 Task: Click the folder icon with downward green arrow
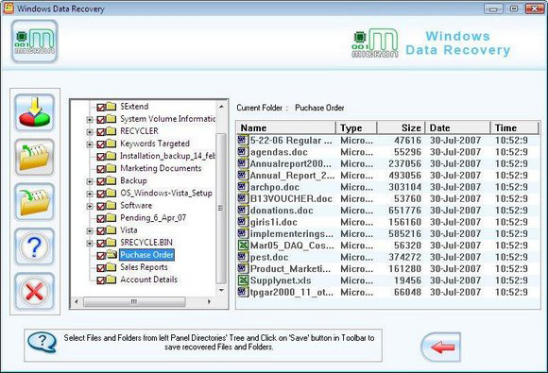(34, 201)
